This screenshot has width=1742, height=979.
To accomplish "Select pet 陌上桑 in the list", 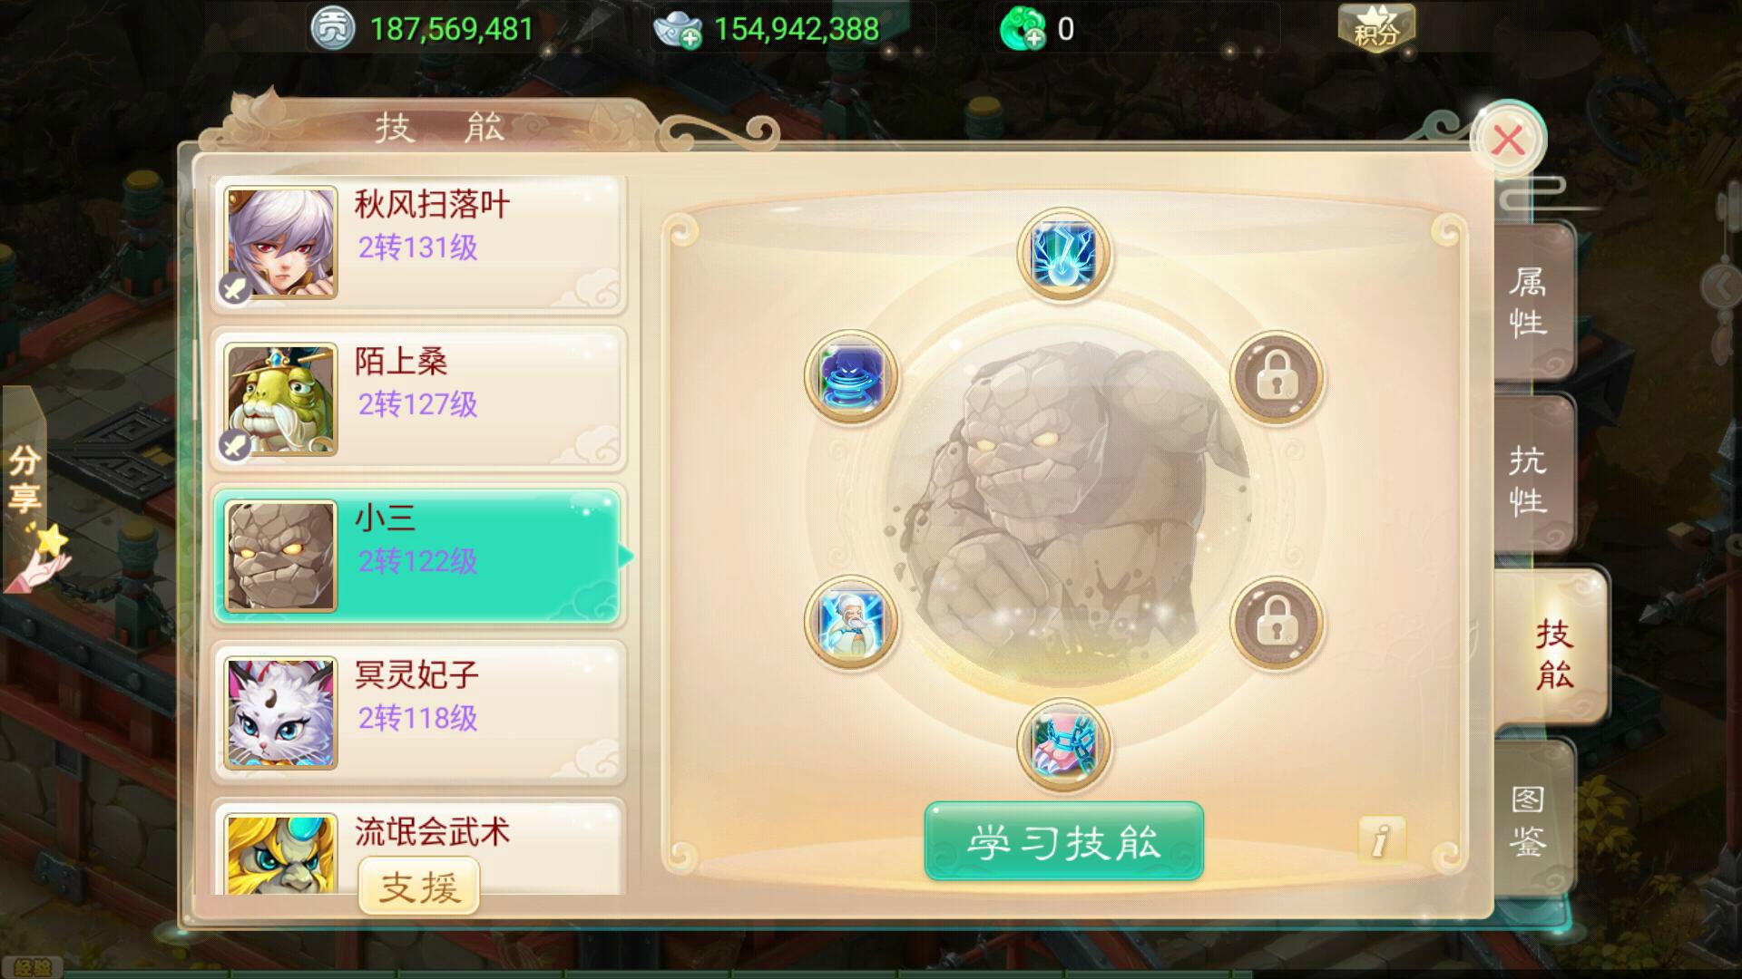I will 419,400.
